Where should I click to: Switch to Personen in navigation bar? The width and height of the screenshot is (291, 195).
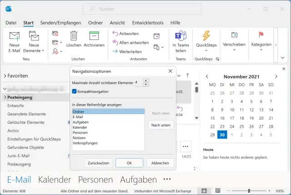(95, 180)
